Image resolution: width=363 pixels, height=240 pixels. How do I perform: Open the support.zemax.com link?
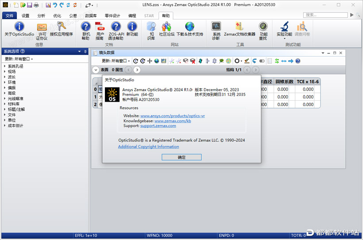158,126
